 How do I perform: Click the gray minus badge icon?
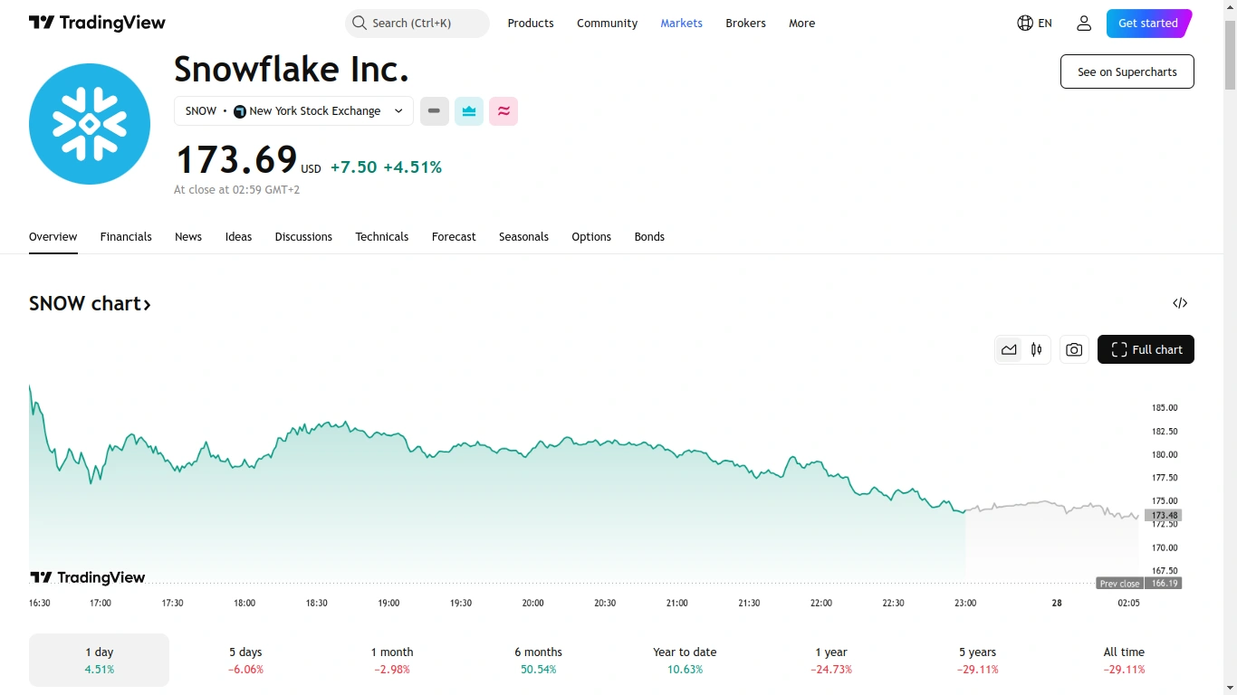click(435, 111)
